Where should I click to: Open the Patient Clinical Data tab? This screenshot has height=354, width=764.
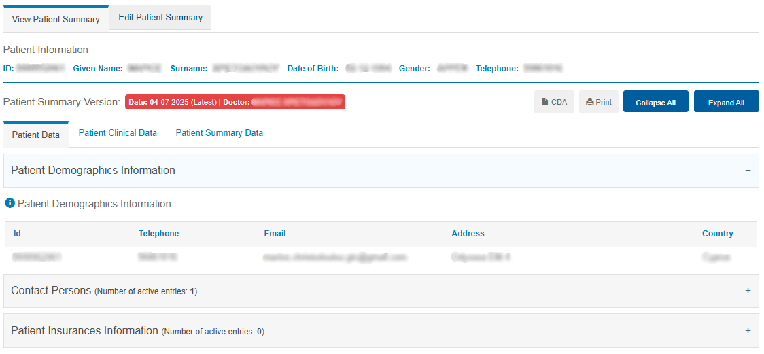[x=118, y=133]
